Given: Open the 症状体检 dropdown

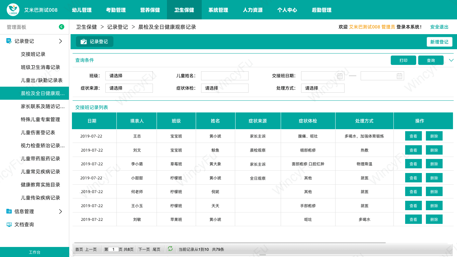Looking at the screenshot, I should (x=225, y=88).
